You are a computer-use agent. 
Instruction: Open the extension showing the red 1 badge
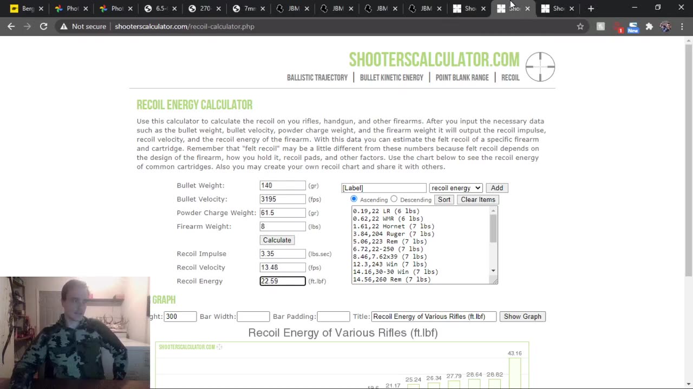pyautogui.click(x=617, y=26)
